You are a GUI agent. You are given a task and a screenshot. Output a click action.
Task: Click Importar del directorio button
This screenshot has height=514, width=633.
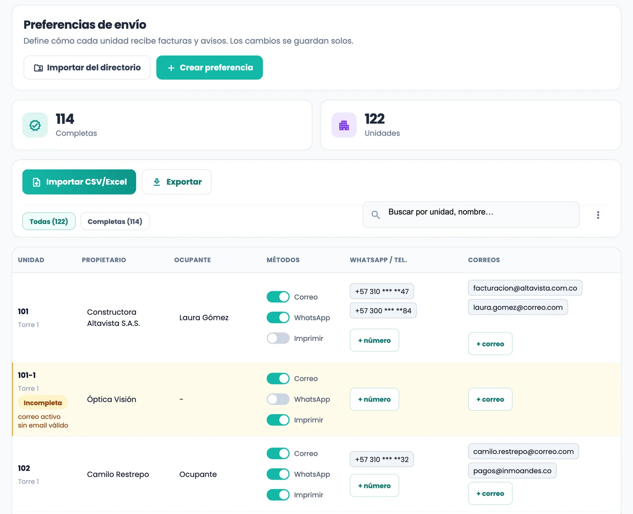(87, 68)
